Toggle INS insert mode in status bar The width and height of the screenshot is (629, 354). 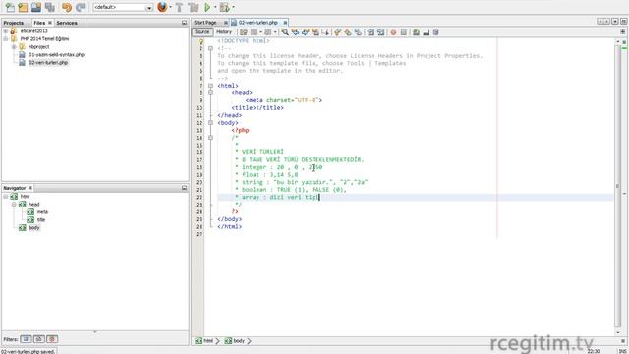point(622,351)
